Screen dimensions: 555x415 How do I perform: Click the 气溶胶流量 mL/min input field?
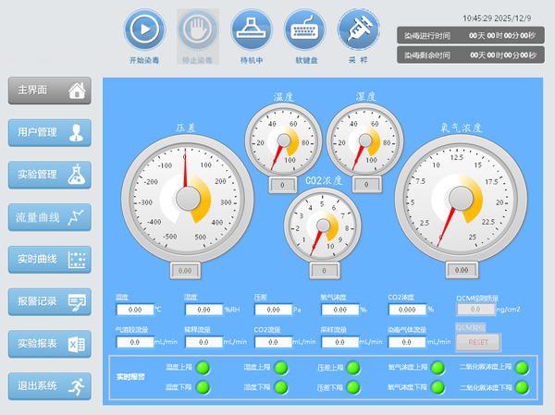point(134,342)
